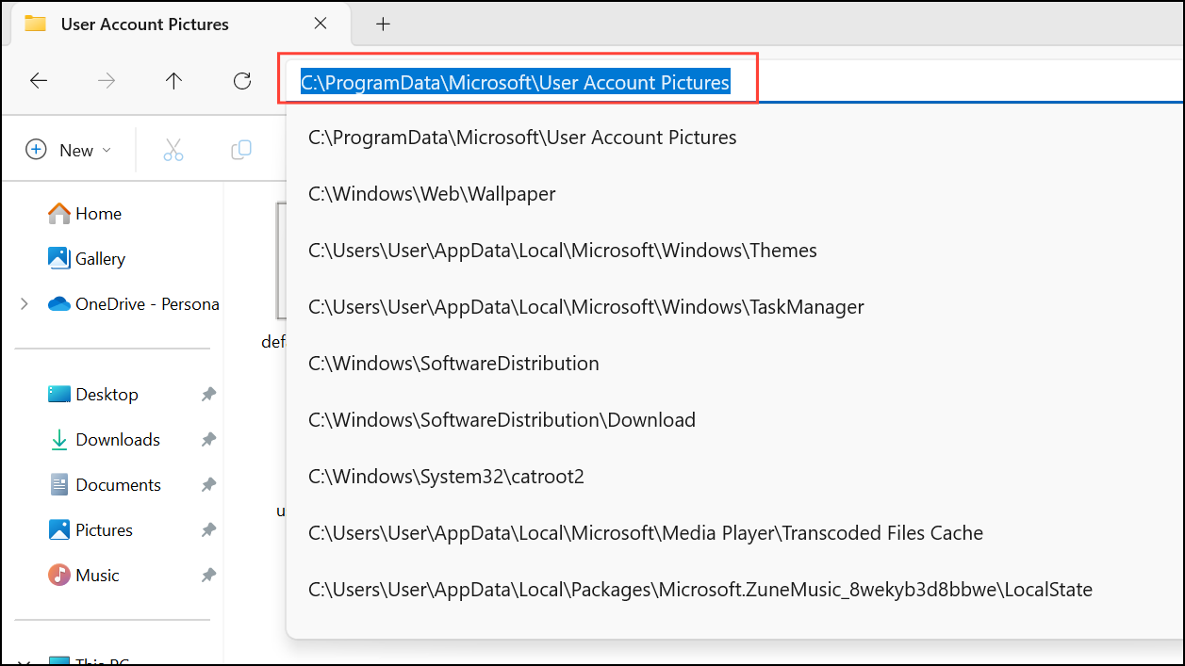Expand the OneDrive tree chevron

pyautogui.click(x=25, y=304)
